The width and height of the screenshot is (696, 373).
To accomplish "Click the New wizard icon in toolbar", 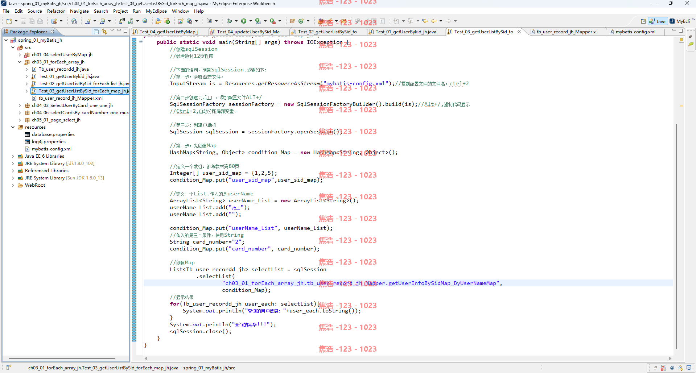I will [x=9, y=21].
